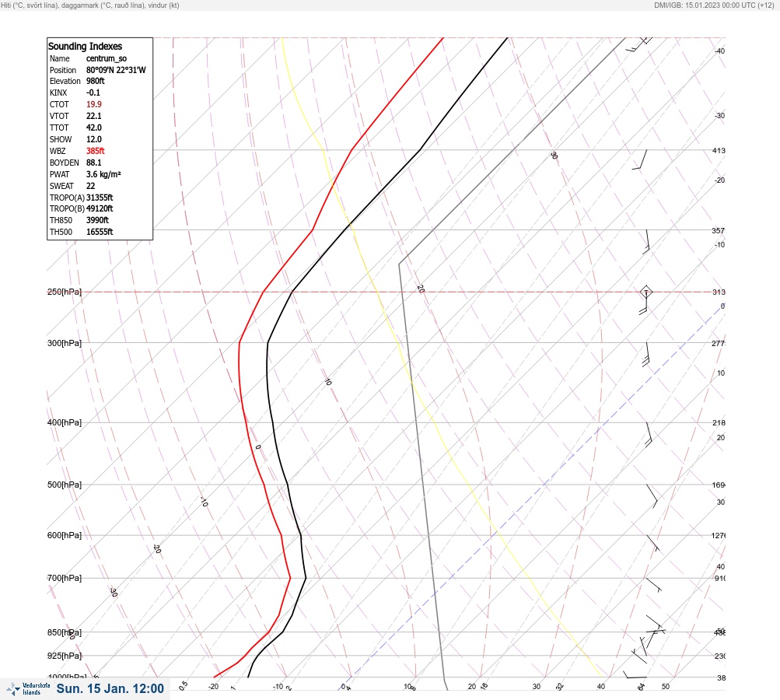Click the TH500 value '16555ft'
The width and height of the screenshot is (780, 700).
tap(100, 232)
